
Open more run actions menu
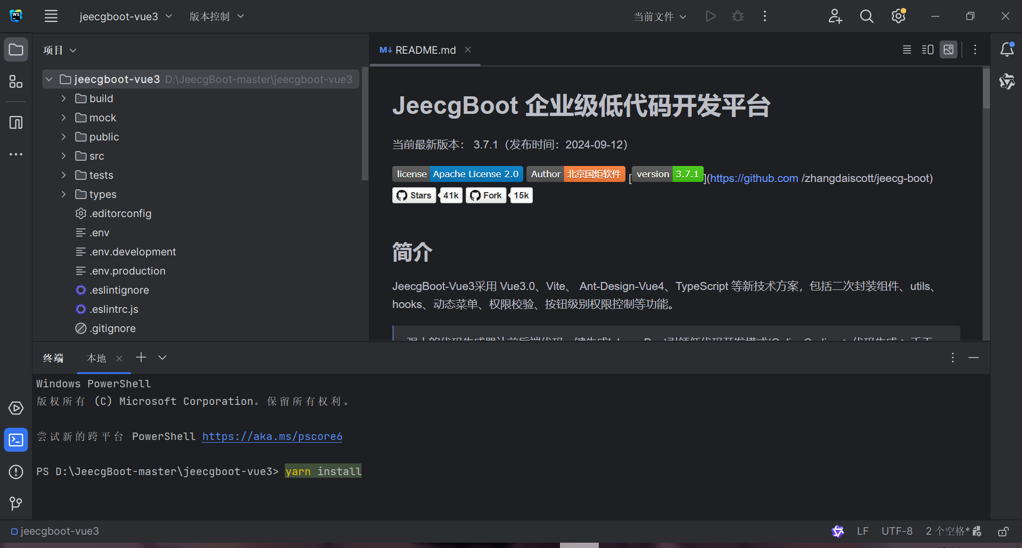pyautogui.click(x=765, y=16)
